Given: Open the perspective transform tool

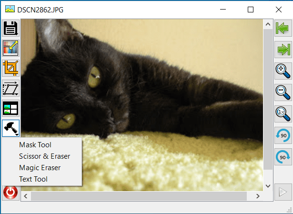Looking at the screenshot, I should pyautogui.click(x=10, y=88).
